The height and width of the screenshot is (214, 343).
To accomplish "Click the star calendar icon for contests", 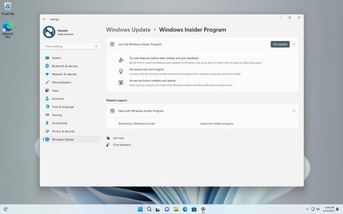I will [121, 82].
